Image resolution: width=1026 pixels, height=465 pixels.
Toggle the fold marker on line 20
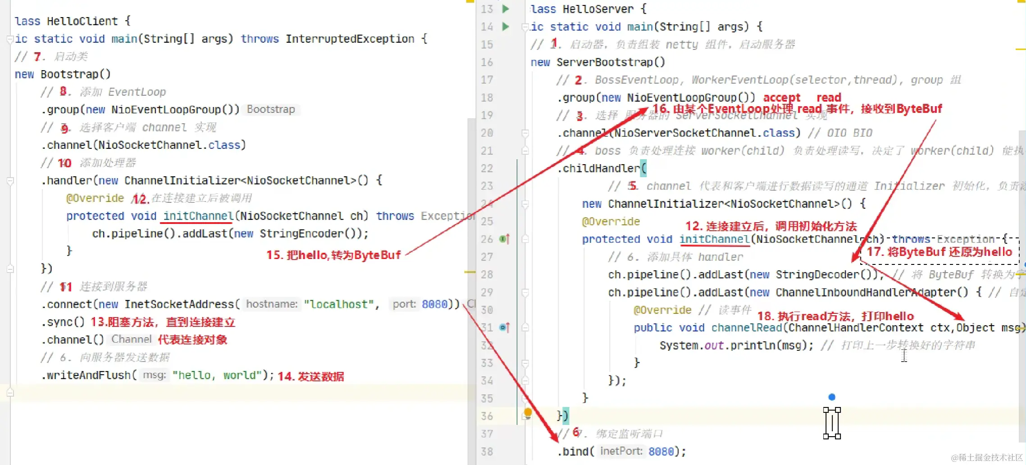click(525, 133)
